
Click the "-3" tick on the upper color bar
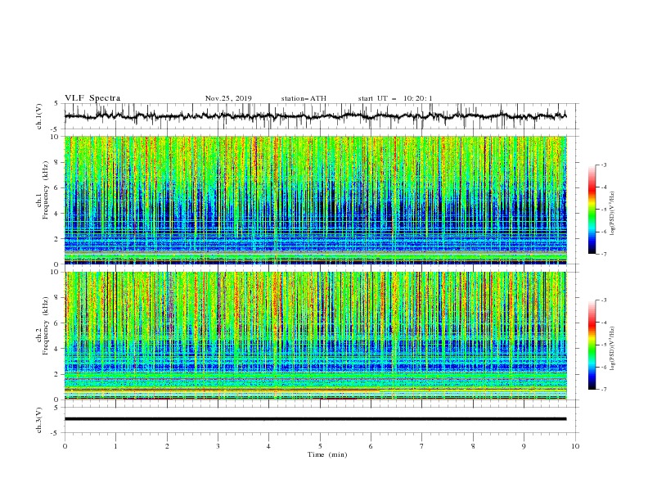(x=603, y=165)
